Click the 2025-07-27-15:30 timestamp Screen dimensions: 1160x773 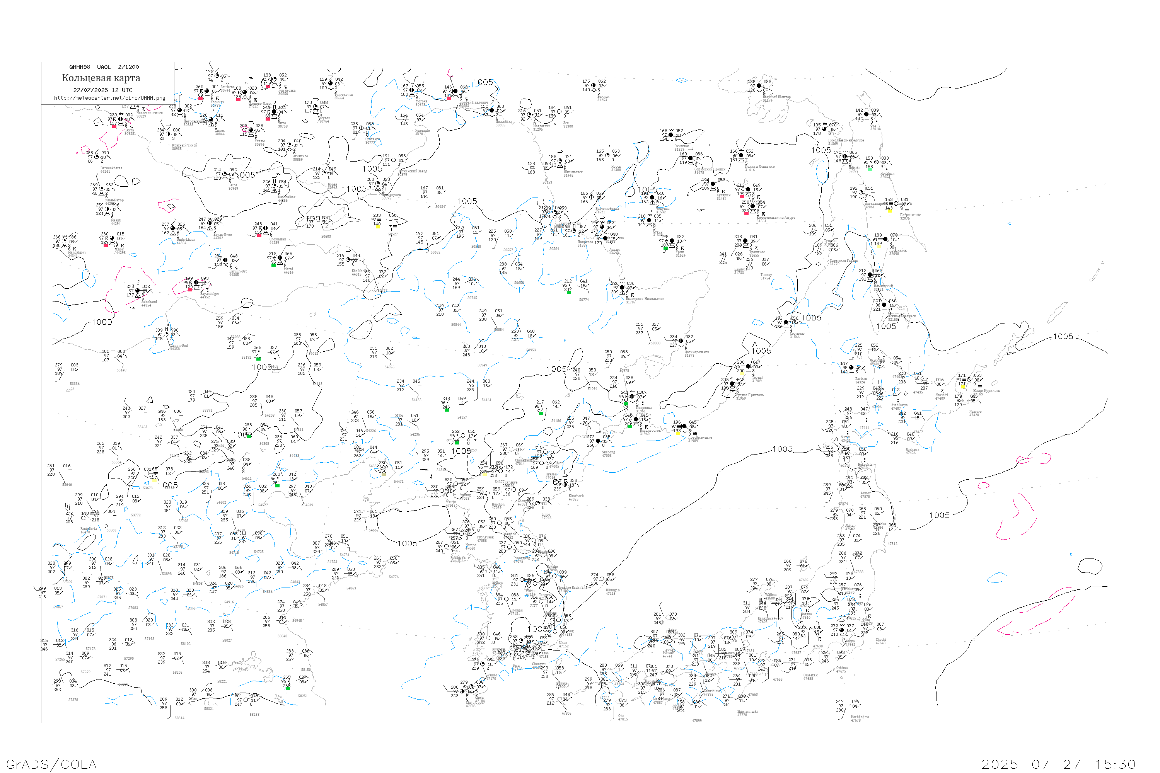pos(1058,764)
